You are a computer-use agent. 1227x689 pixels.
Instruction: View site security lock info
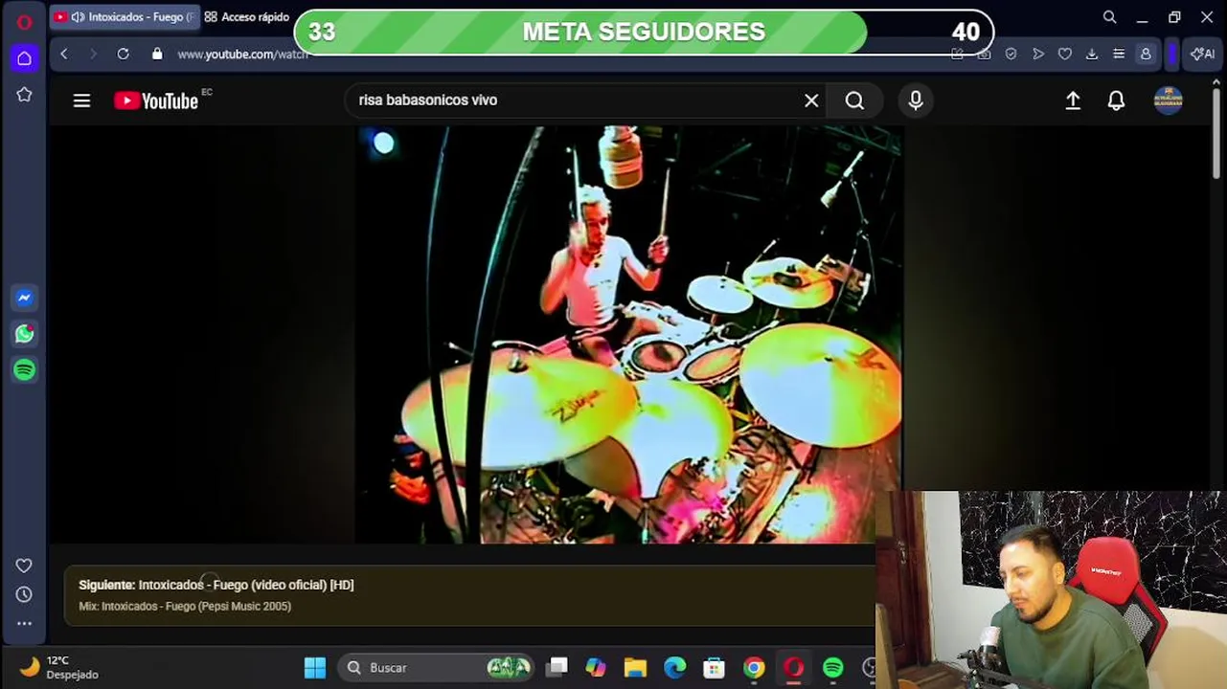pyautogui.click(x=157, y=55)
